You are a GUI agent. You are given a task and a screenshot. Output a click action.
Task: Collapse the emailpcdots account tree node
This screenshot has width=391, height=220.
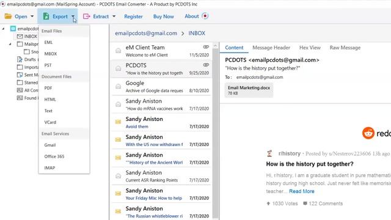pyautogui.click(x=3, y=29)
